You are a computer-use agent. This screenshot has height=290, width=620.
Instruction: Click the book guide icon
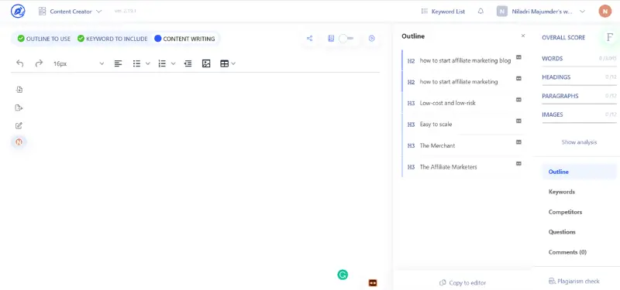coord(331,38)
